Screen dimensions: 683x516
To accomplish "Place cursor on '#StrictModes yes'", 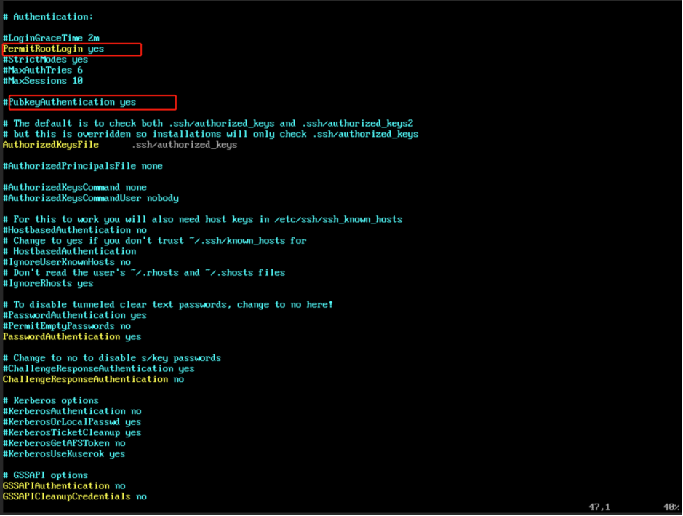I will pos(45,59).
